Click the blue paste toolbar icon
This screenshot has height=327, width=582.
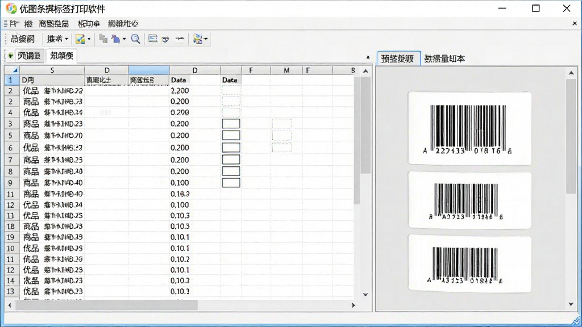[x=116, y=39]
